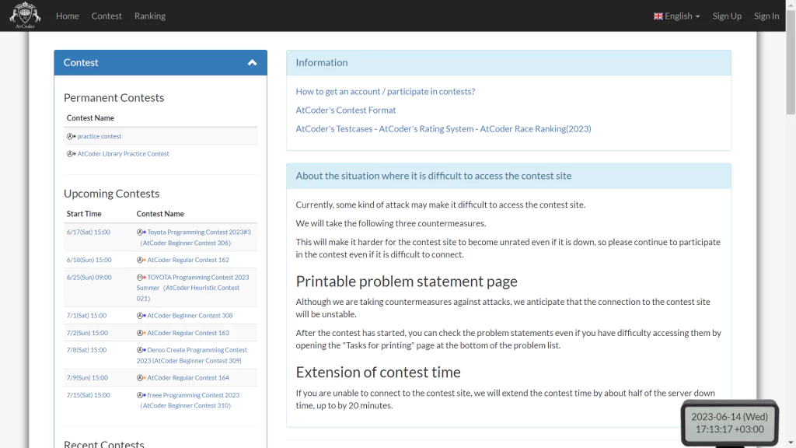Click the Sign In link
The width and height of the screenshot is (796, 448).
766,16
